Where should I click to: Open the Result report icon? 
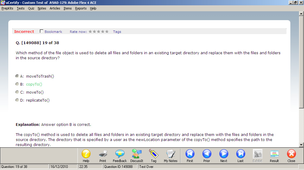coord(274,154)
